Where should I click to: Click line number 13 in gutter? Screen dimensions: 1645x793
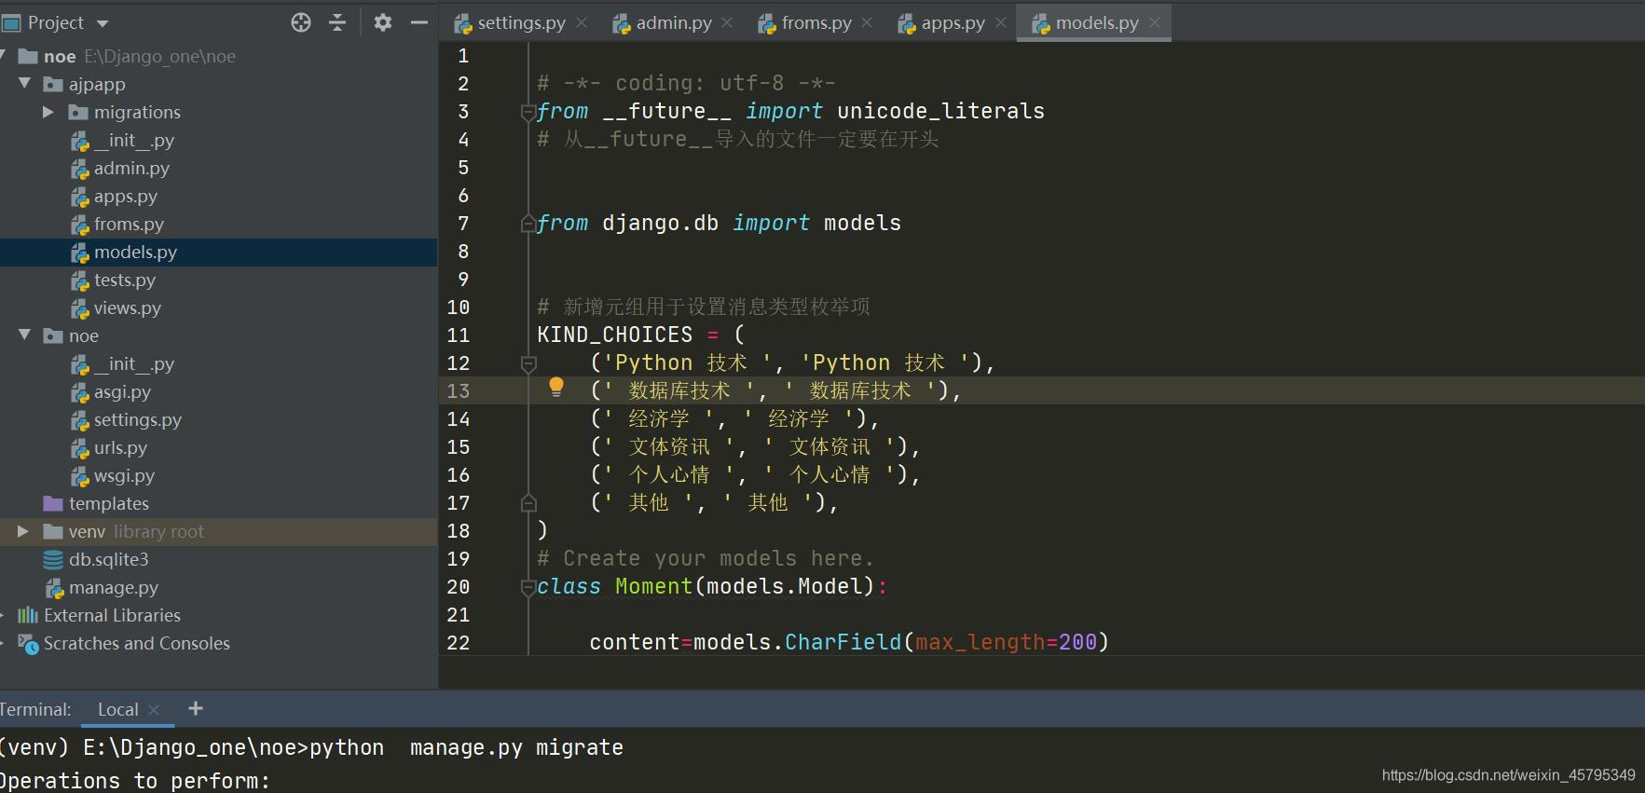click(459, 391)
